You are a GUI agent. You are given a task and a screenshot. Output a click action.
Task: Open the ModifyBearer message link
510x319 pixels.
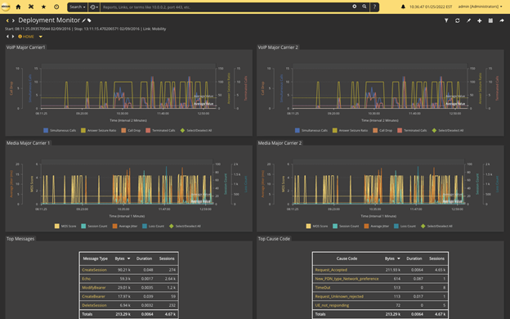[x=94, y=287]
